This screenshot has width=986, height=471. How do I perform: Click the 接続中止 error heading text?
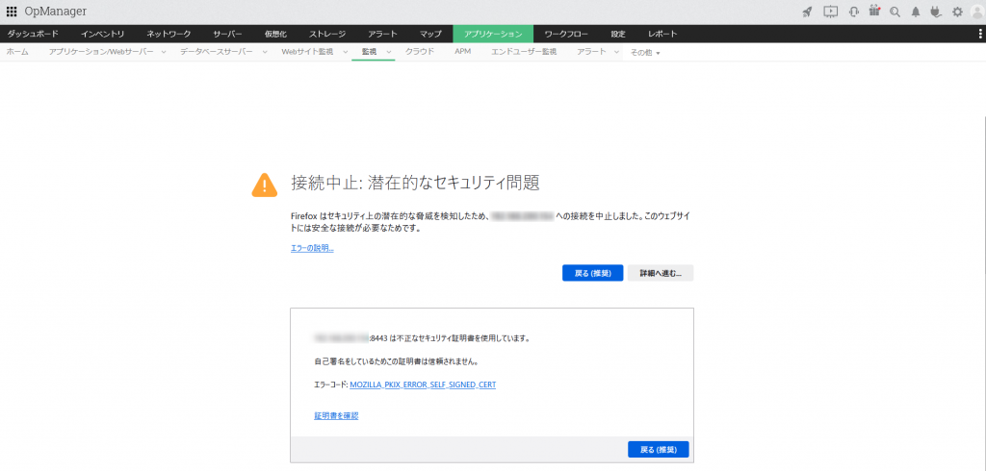click(x=416, y=183)
